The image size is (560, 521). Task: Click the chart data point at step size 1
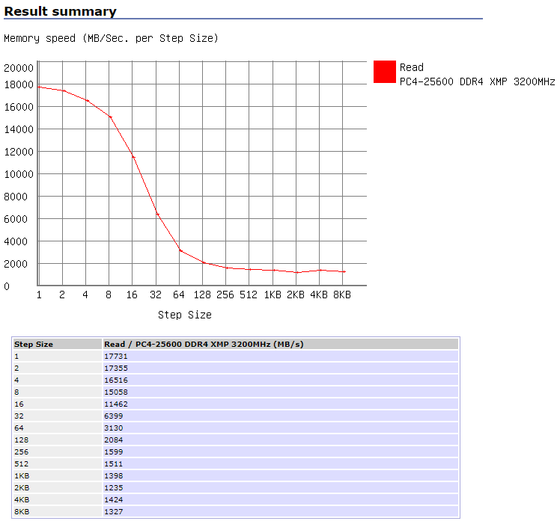[x=38, y=87]
